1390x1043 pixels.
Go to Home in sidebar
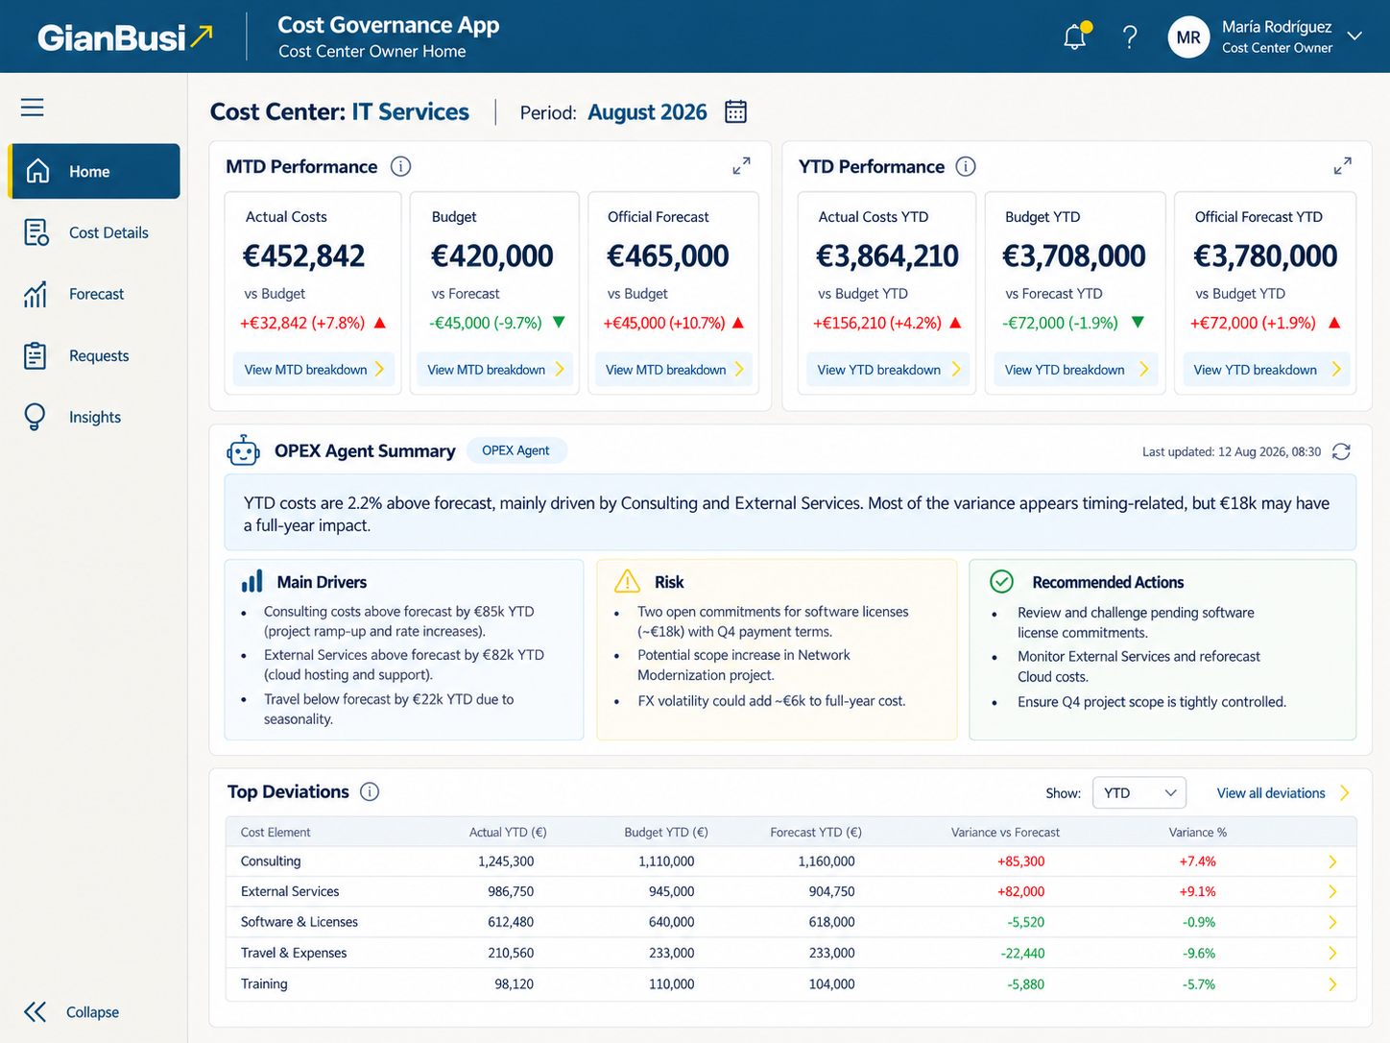[94, 171]
